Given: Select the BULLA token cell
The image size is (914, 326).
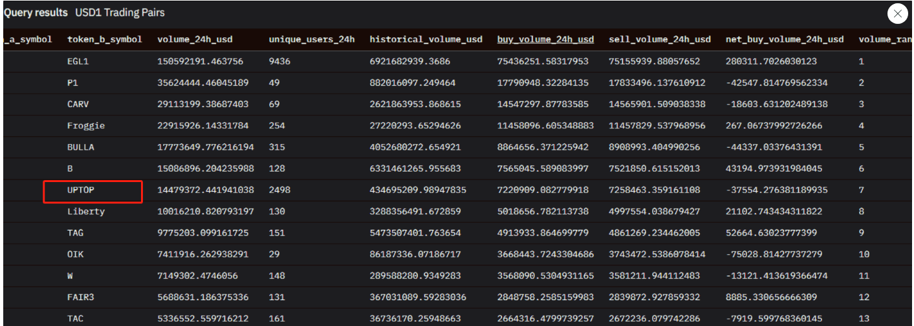Looking at the screenshot, I should [81, 147].
